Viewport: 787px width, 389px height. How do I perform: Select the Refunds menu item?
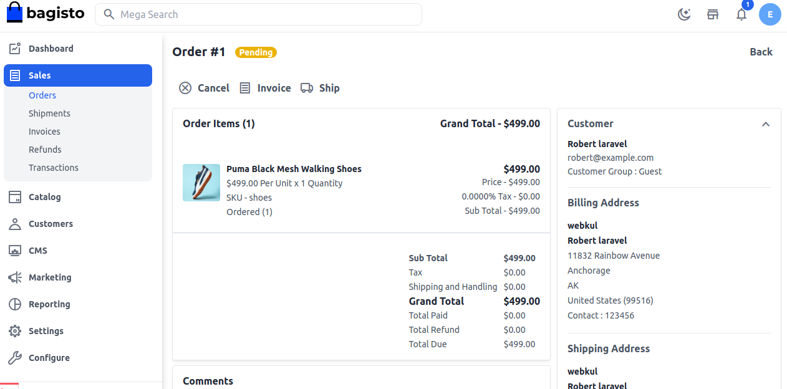click(x=44, y=149)
